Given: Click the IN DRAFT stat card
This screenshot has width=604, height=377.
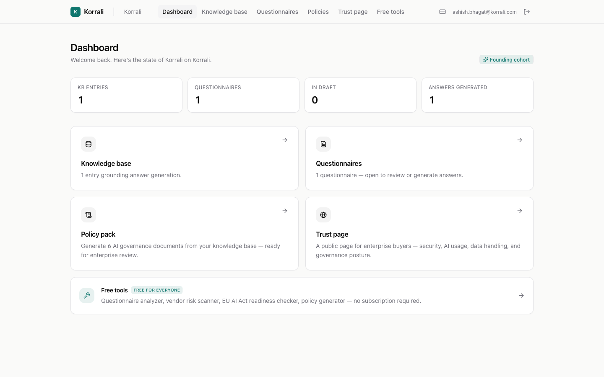Looking at the screenshot, I should coord(360,95).
